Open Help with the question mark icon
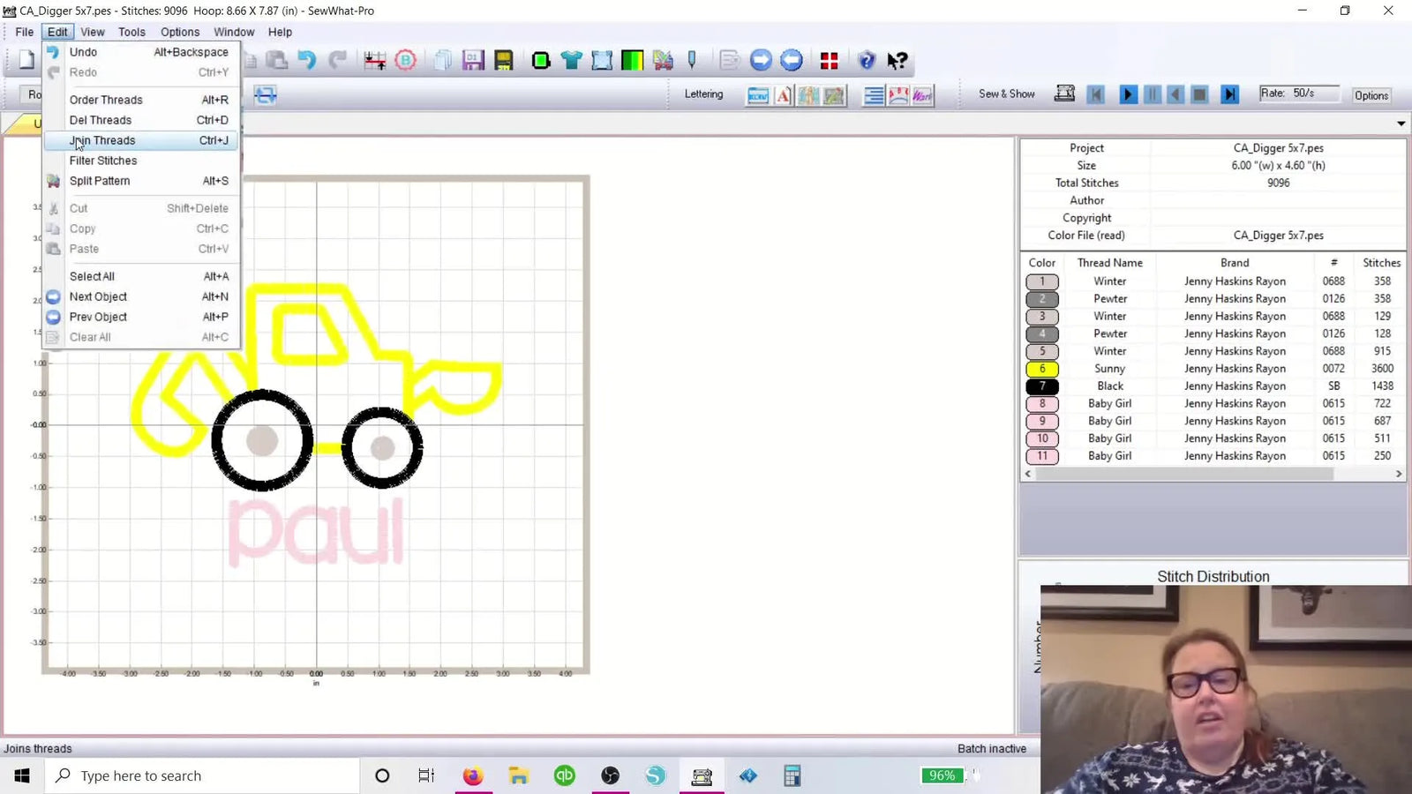Viewport: 1412px width, 794px height. point(866,60)
